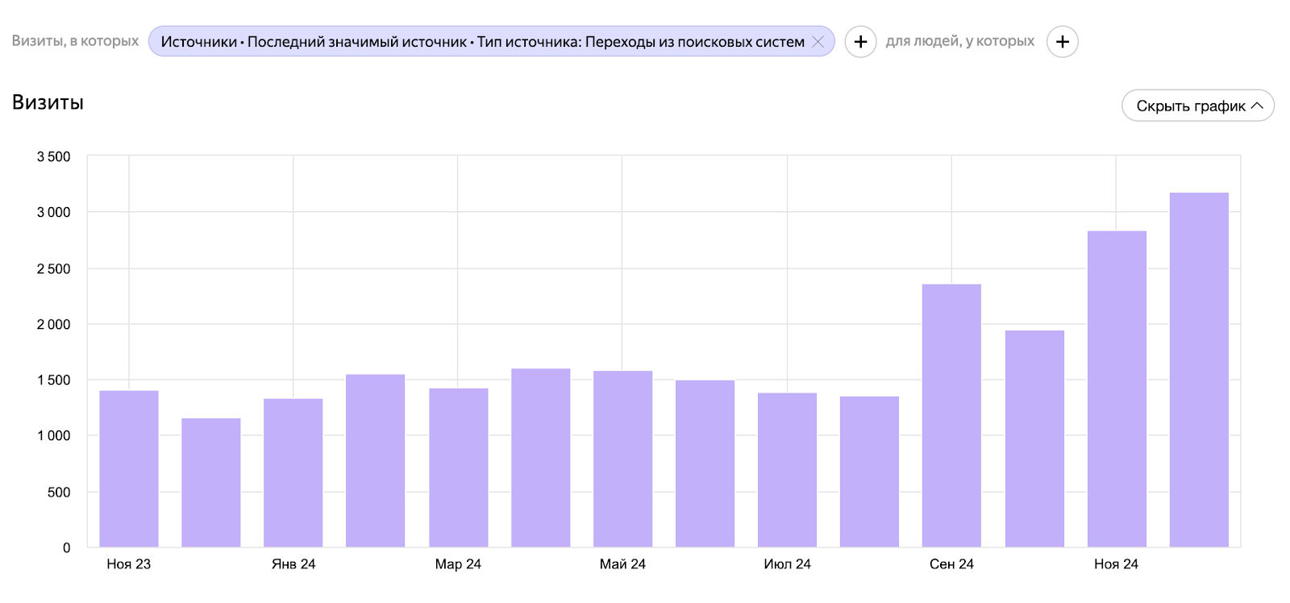Open the 'Источники' source type filter chip

[x=481, y=42]
